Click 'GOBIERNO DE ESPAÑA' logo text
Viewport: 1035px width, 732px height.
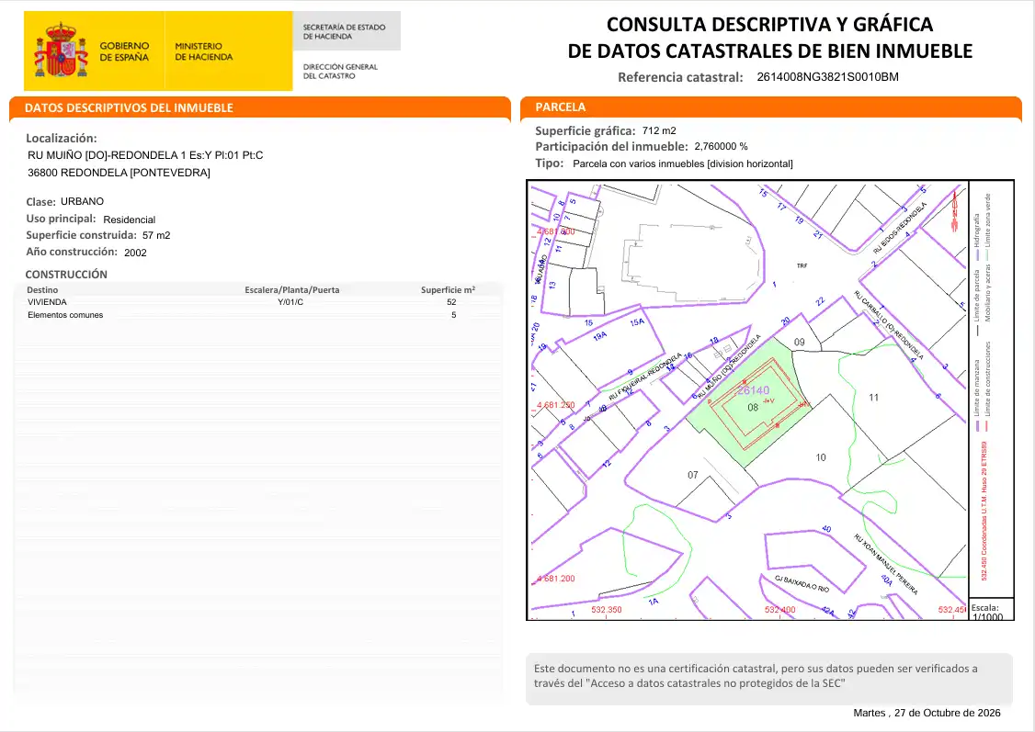click(124, 51)
